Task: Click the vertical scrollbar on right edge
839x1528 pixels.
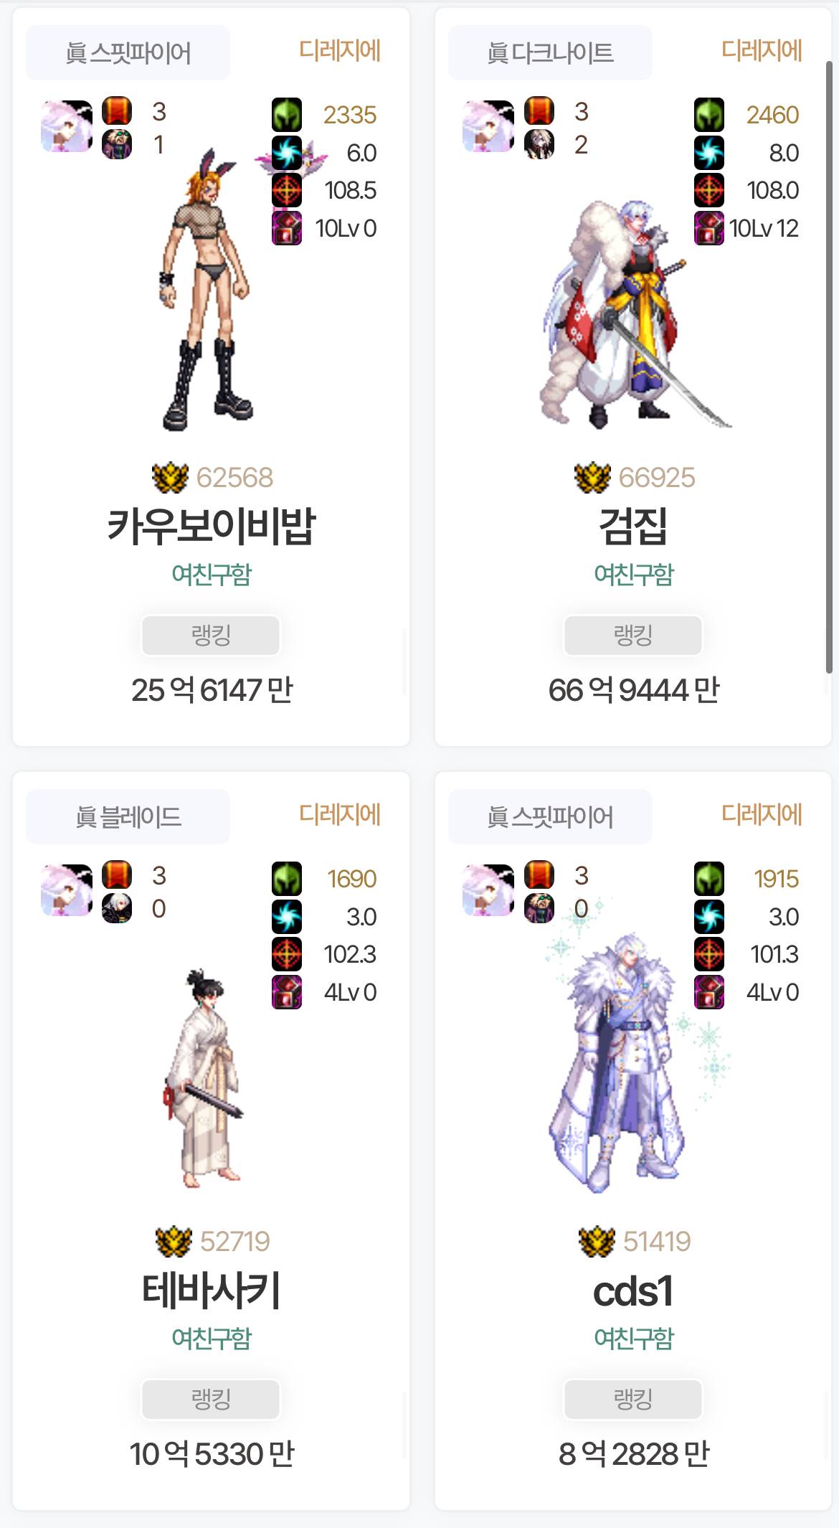Action: click(829, 366)
